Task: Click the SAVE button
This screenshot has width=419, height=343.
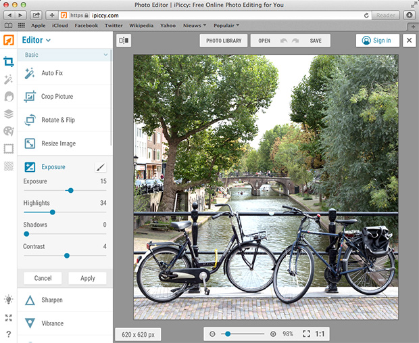Action: point(316,41)
